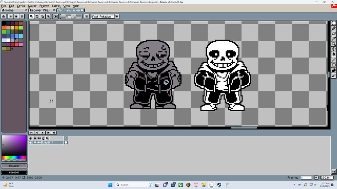
Task: Toggle visibility of all layers in header
Action: tap(31, 138)
